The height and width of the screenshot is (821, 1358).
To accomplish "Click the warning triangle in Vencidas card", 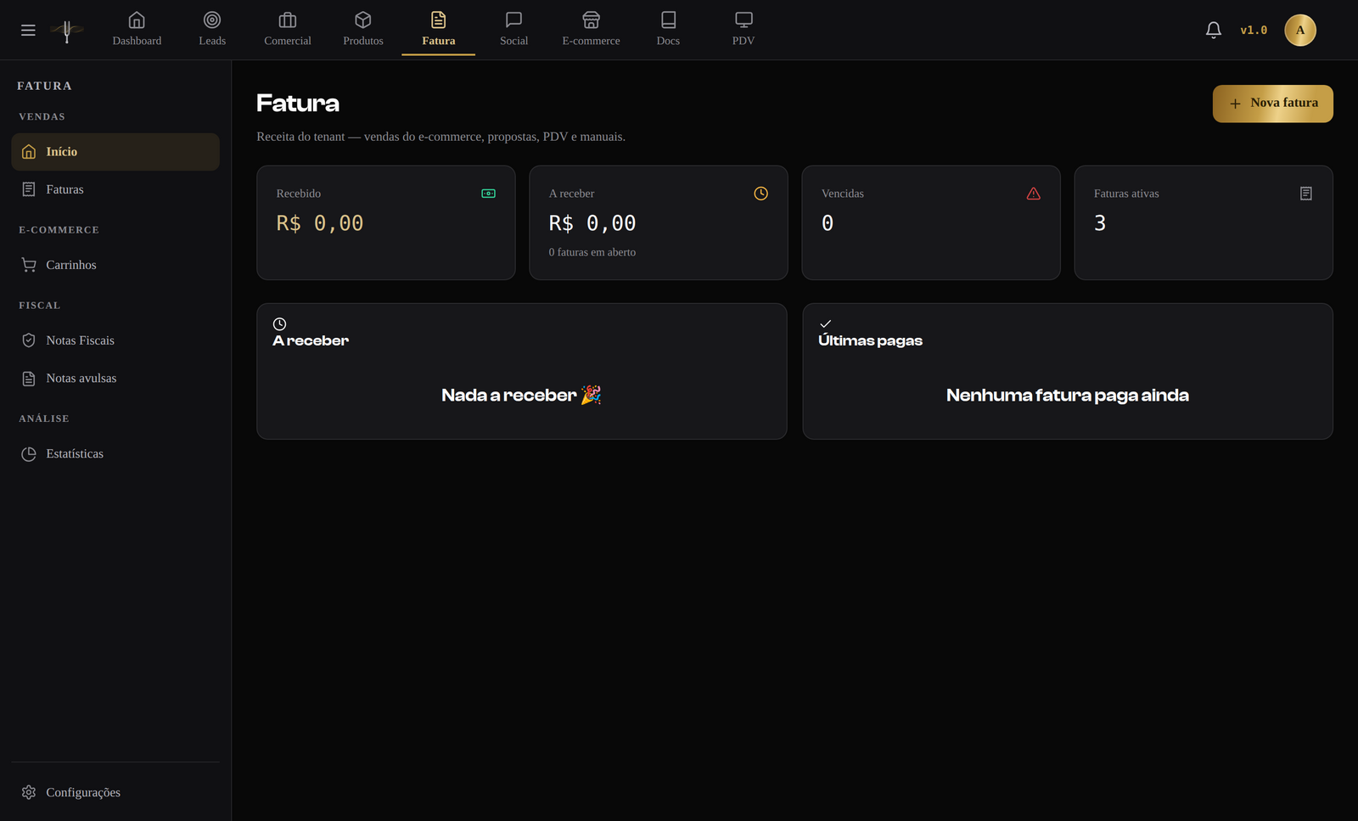I will pos(1034,194).
